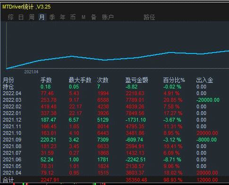Viewport: 229px width, 185px height.
Task: Click the 187.47 lots value
Action: [x=48, y=120]
